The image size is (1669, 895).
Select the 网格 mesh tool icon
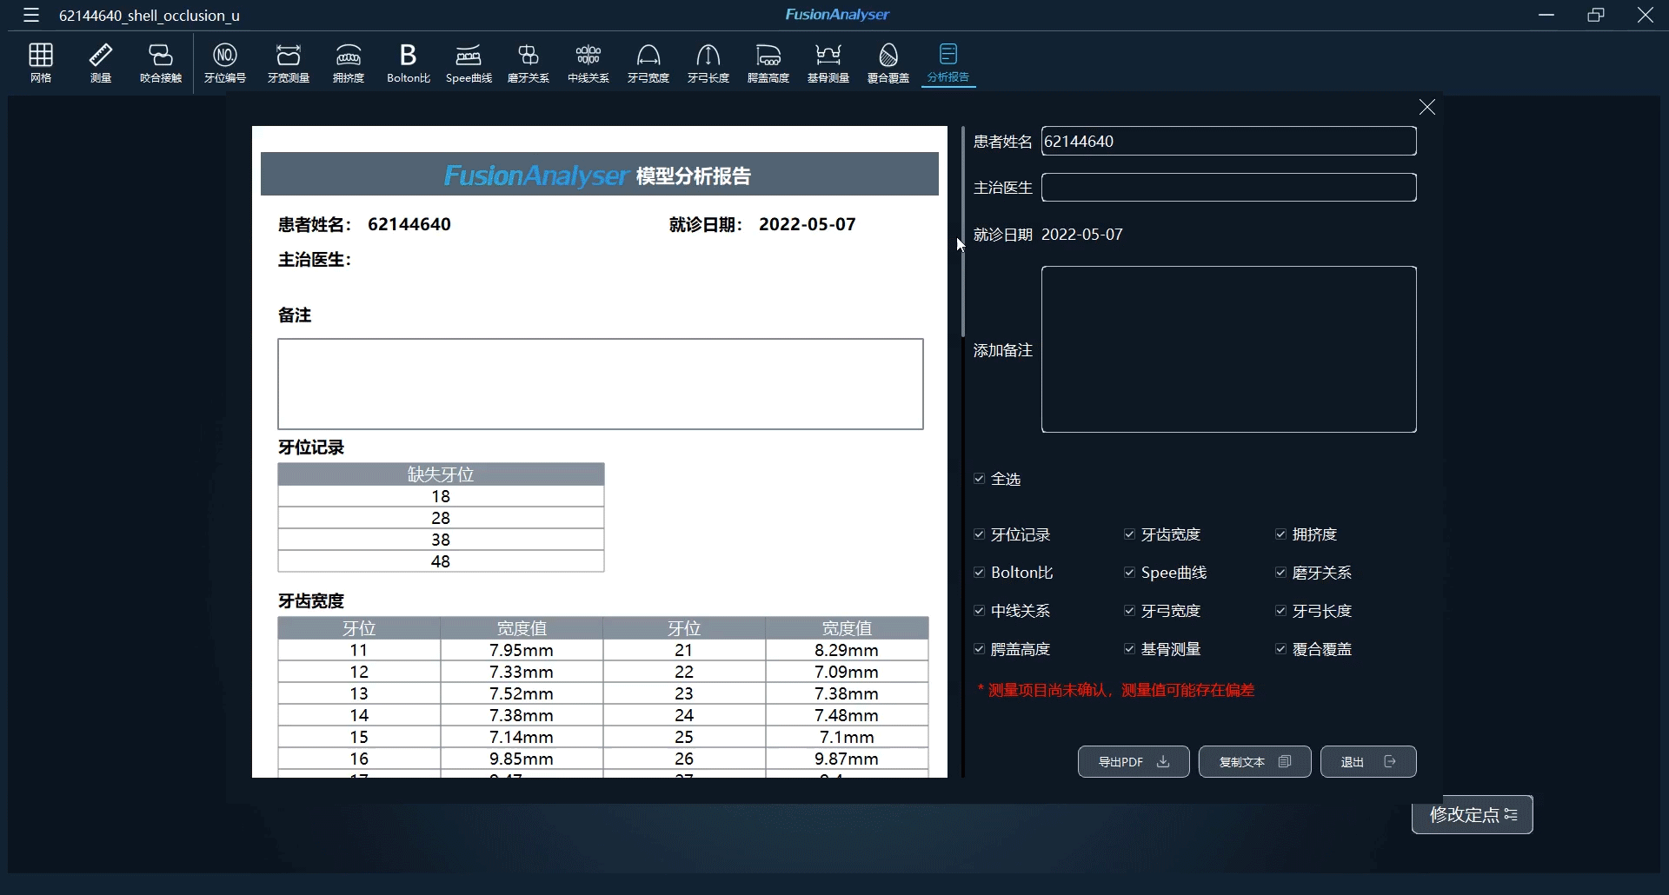(x=41, y=63)
